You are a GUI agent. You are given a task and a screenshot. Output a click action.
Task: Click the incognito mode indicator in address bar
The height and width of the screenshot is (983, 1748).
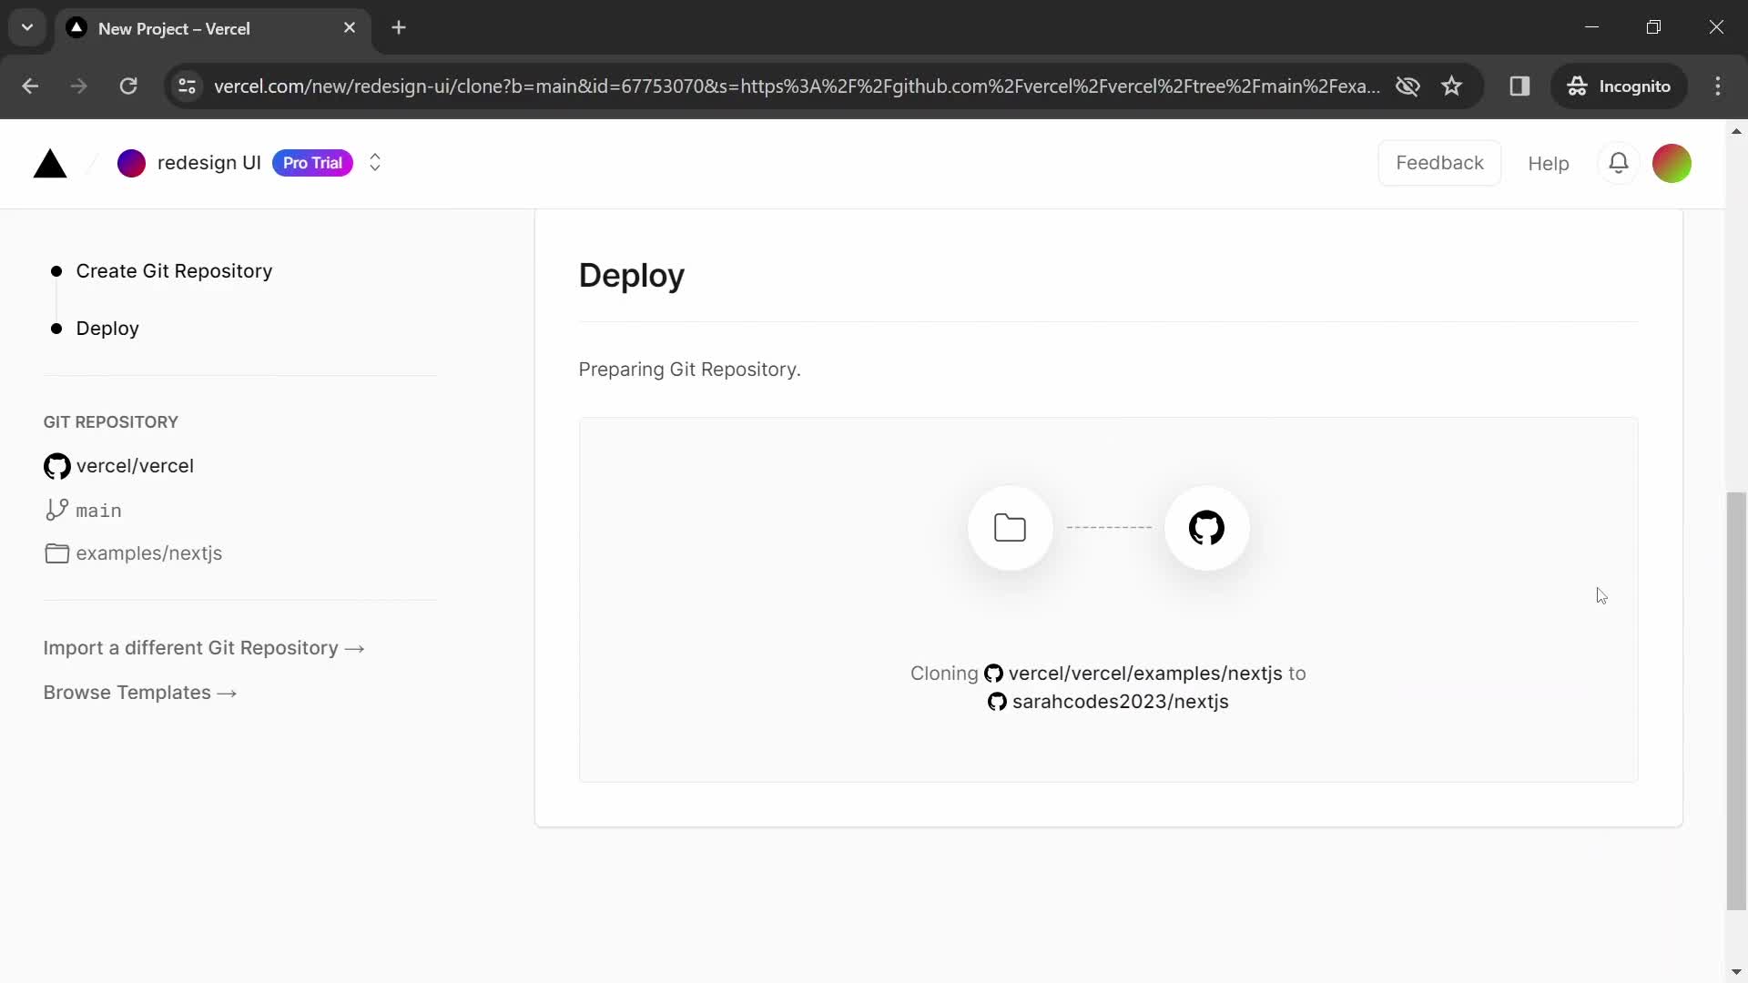pos(1622,86)
